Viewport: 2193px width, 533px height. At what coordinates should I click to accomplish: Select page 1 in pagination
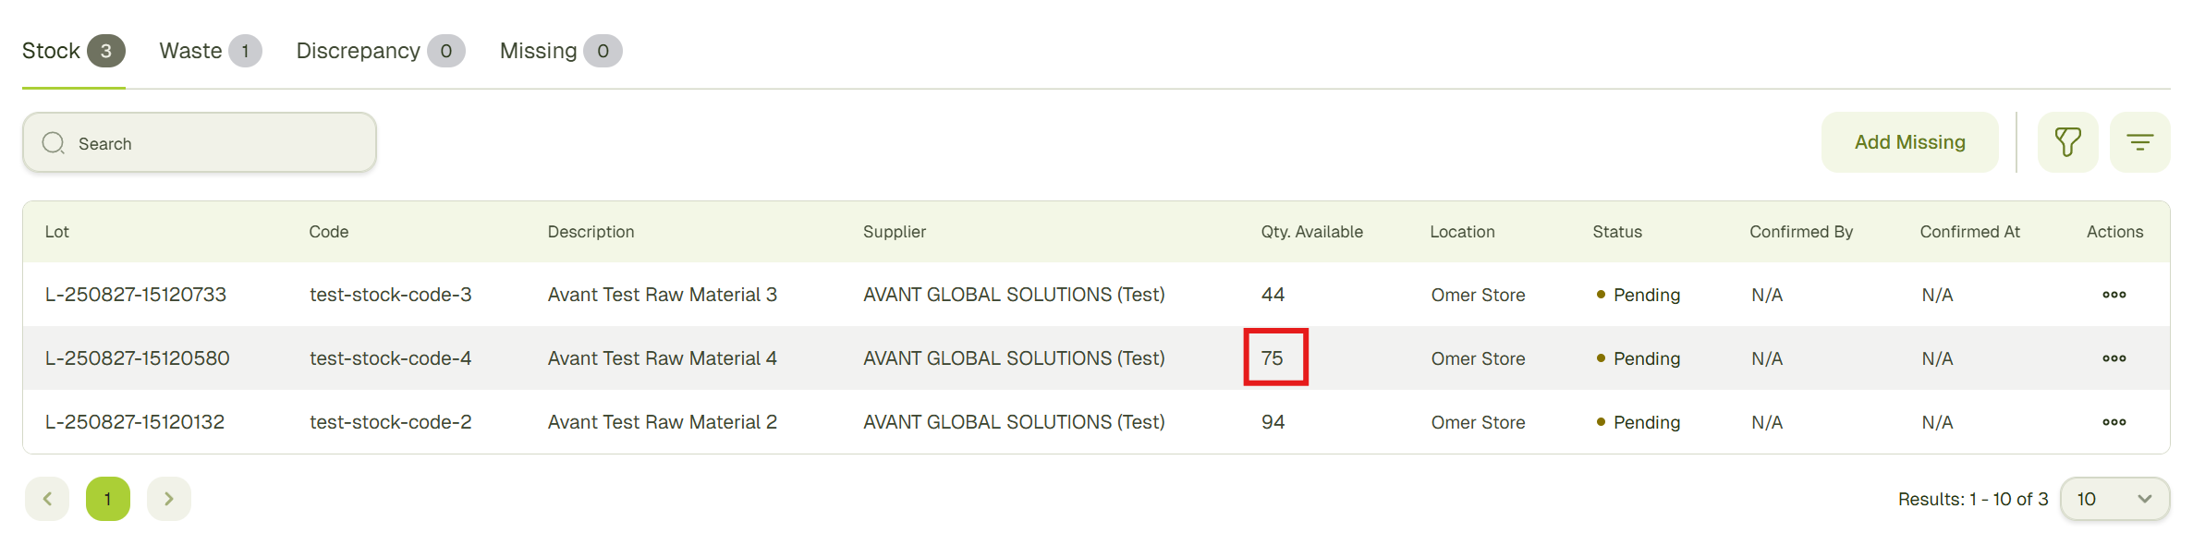pyautogui.click(x=108, y=499)
